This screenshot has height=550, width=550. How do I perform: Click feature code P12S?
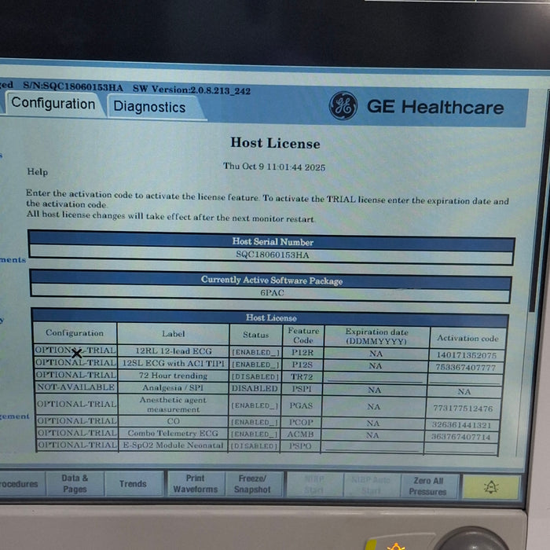(x=302, y=365)
